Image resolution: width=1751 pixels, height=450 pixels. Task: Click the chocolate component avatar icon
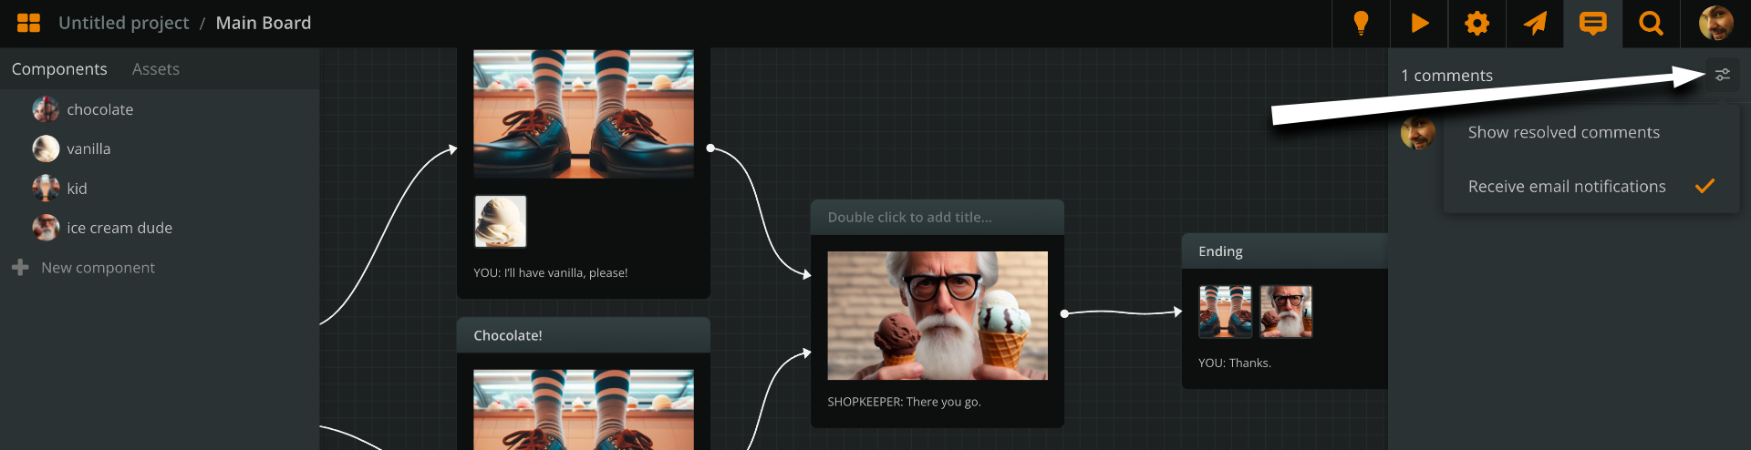[x=46, y=109]
